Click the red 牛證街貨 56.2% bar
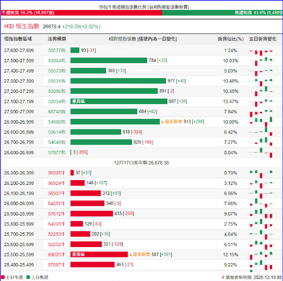The width and height of the screenshot is (283, 281). [82, 13]
